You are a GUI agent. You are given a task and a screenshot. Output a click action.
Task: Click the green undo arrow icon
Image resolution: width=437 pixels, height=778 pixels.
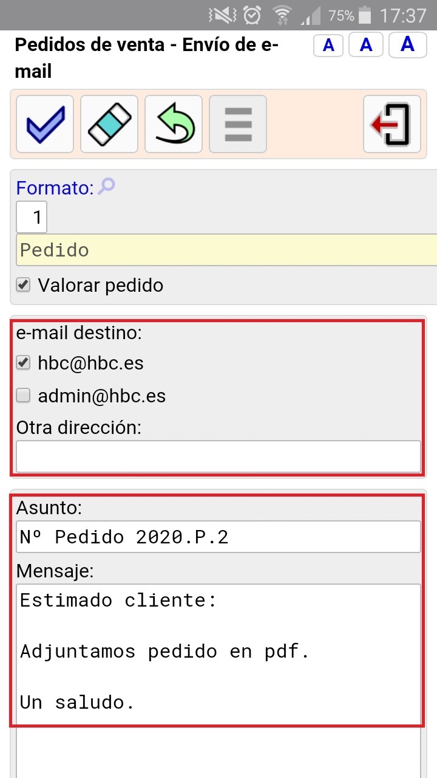[x=174, y=124]
